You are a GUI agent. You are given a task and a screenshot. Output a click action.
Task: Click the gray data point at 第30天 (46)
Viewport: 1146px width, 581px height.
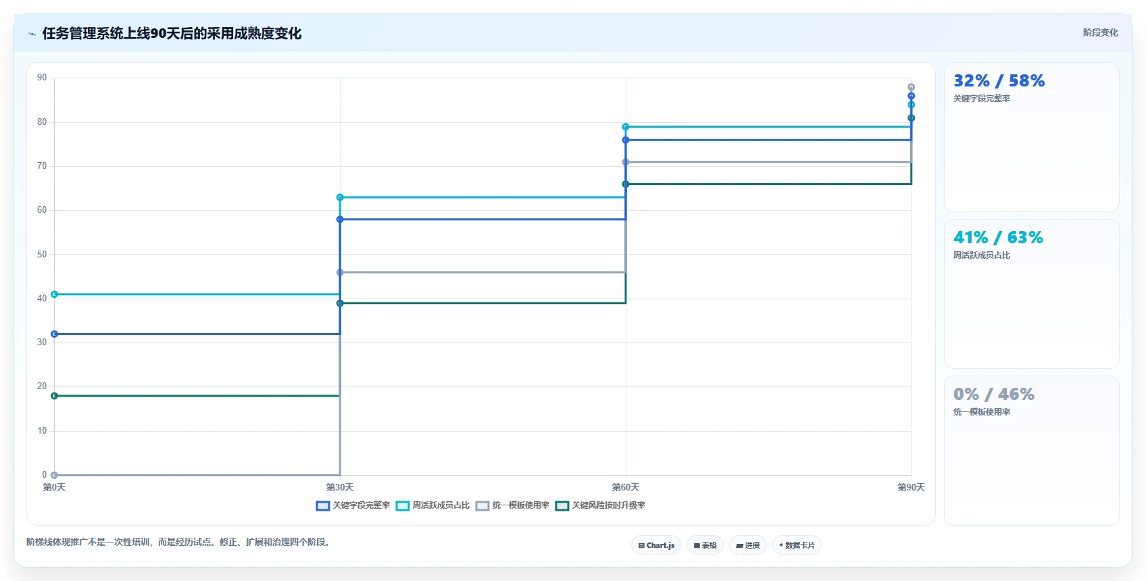pos(340,272)
